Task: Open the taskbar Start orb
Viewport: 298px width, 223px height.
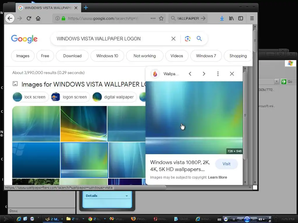Action: click(x=6, y=219)
